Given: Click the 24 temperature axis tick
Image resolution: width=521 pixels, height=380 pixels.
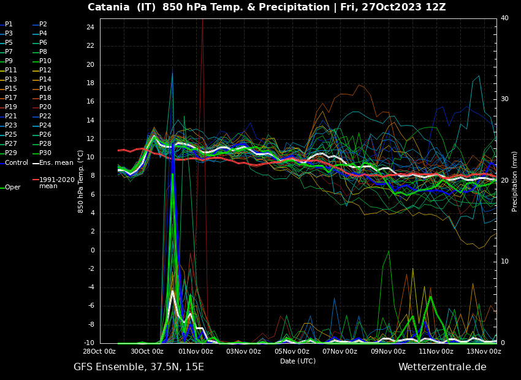Looking at the screenshot, I should [x=90, y=28].
